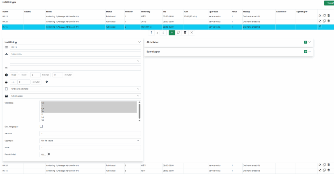Open the Upprepas 'Var 4:e vecka' dropdown

(x=90, y=141)
